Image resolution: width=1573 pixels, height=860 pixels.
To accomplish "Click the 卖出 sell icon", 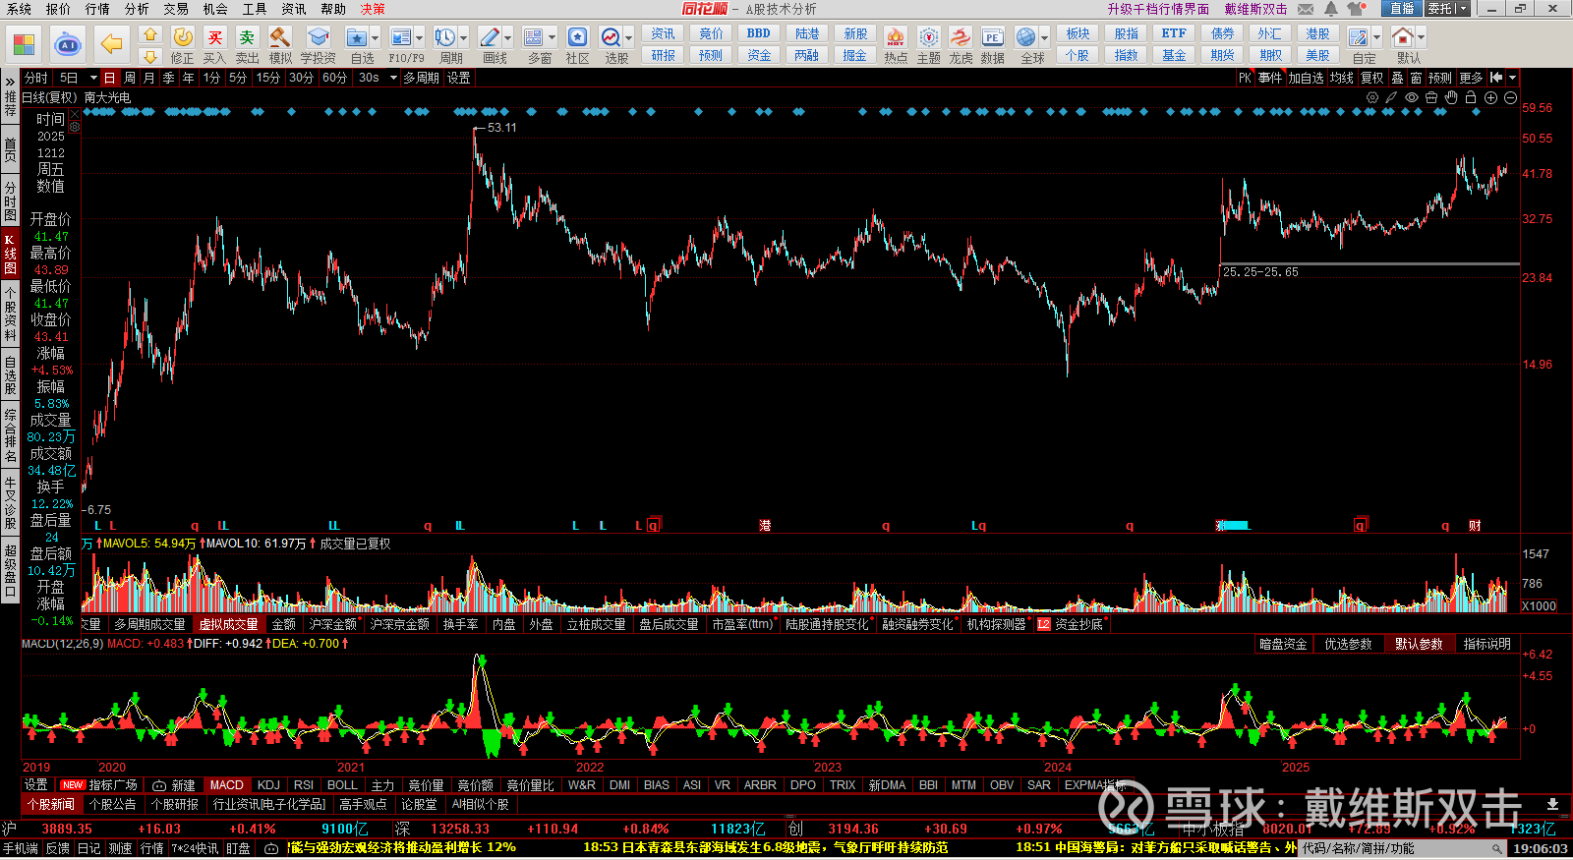I will pos(247,37).
